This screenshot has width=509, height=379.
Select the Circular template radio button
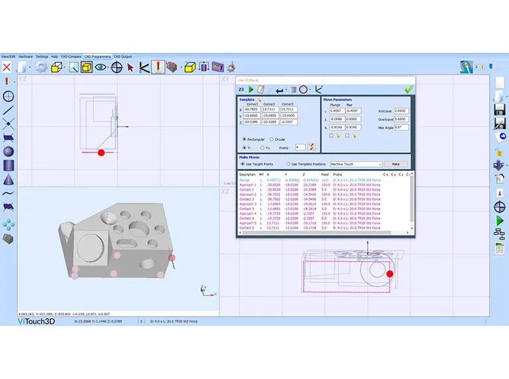tap(272, 139)
